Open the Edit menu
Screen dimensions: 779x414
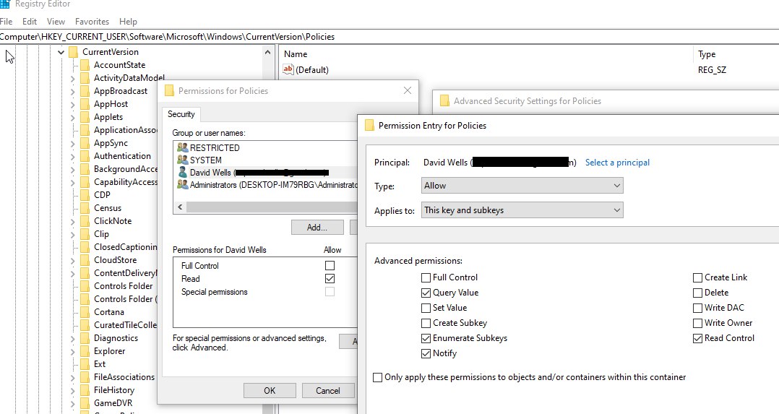[x=30, y=22]
